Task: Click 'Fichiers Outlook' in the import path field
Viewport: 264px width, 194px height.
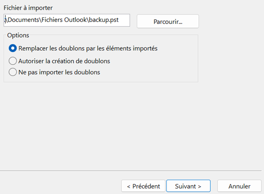Action: click(x=64, y=20)
